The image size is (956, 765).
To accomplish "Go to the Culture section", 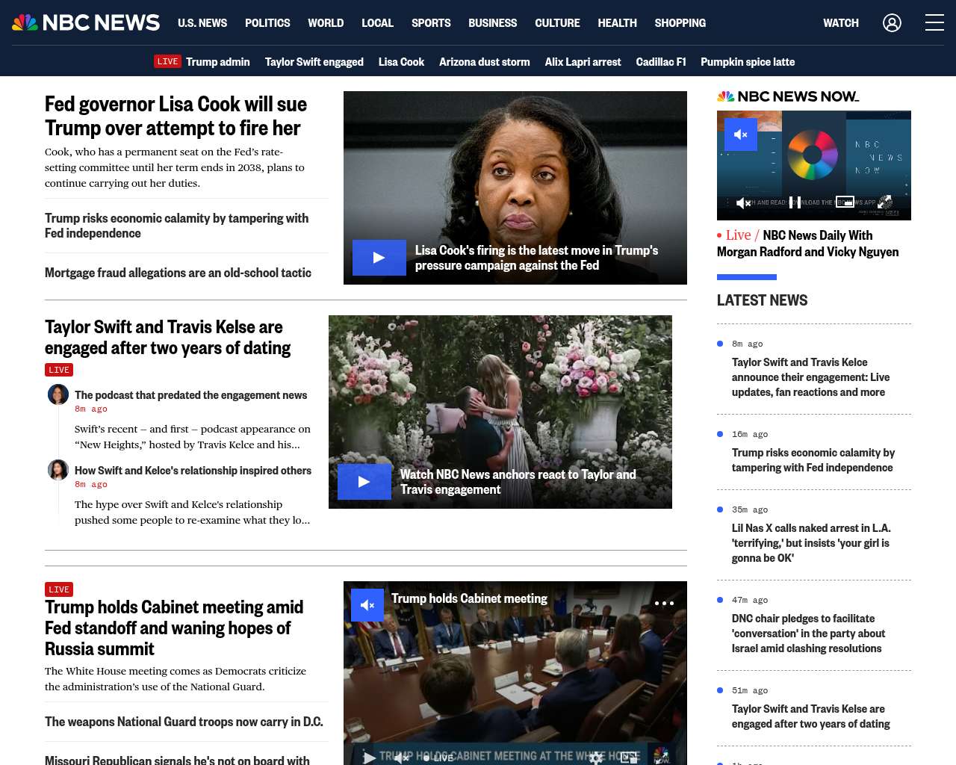I will point(557,23).
